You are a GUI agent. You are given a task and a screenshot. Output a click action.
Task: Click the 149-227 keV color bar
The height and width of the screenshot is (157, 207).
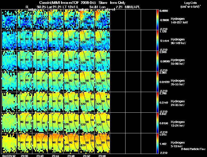coord(157,20)
